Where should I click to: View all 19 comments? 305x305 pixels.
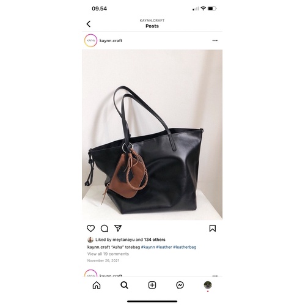pos(108,254)
